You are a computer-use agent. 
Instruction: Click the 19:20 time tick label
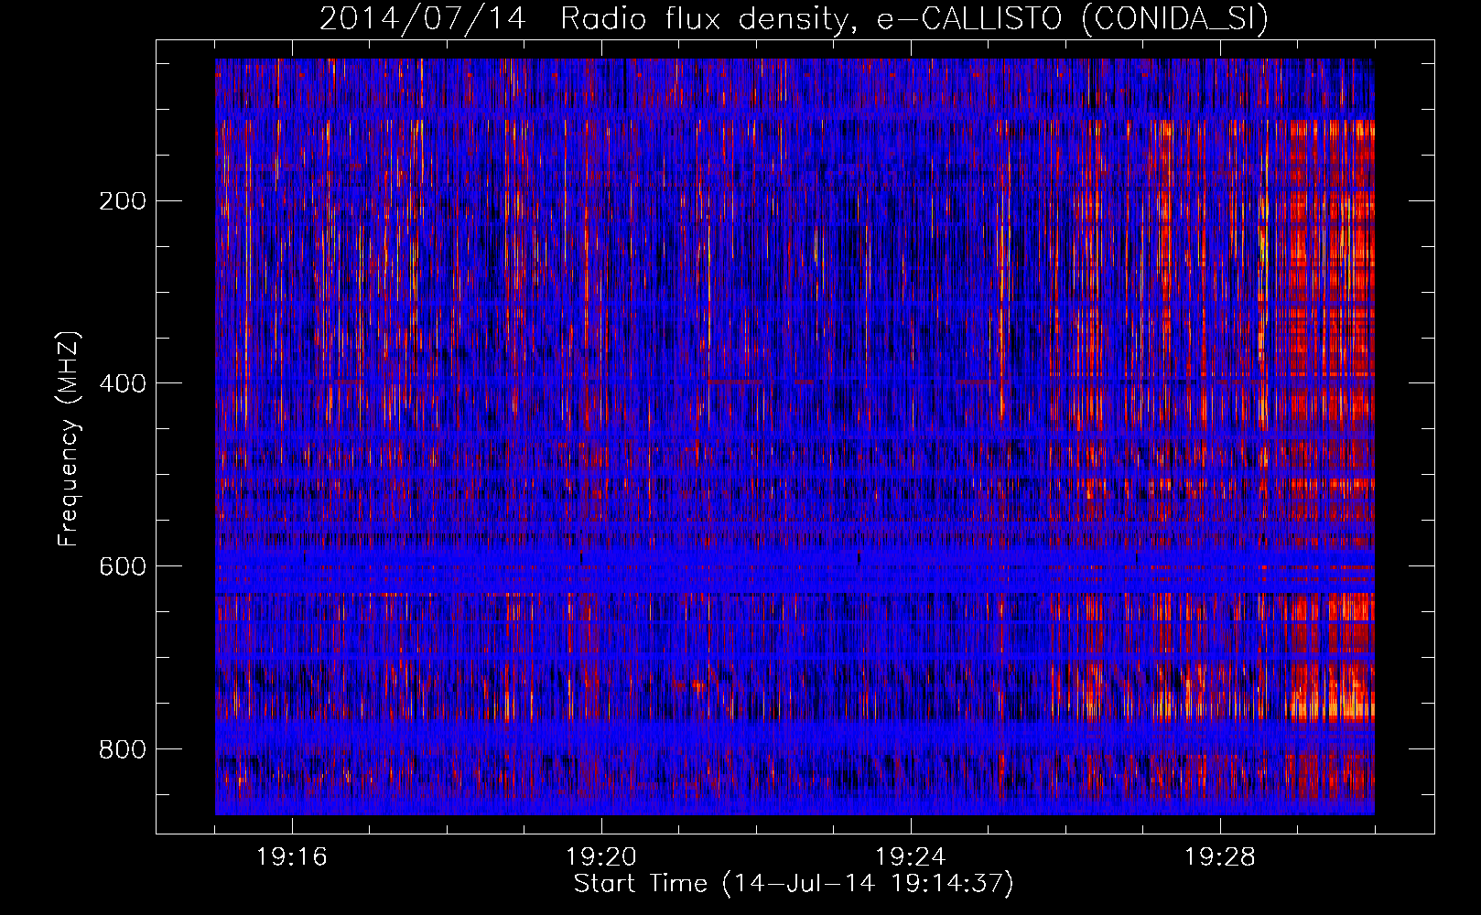(601, 857)
